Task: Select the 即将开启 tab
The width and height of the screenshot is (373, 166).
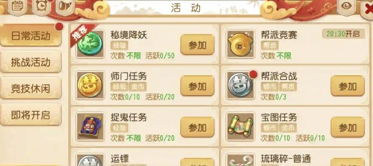Action: [x=31, y=115]
